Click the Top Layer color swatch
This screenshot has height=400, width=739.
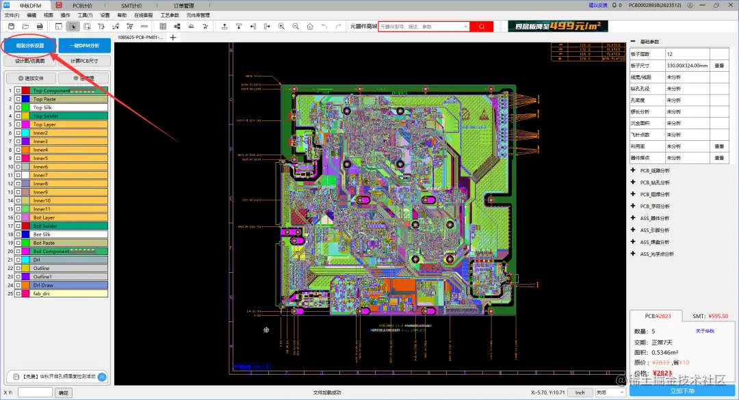point(26,124)
